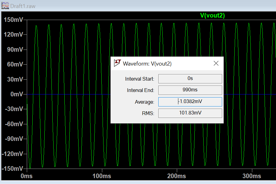The image size is (276, 184).
Task: Click the Waveform: V(vout2) dialog title
Action: (147, 63)
